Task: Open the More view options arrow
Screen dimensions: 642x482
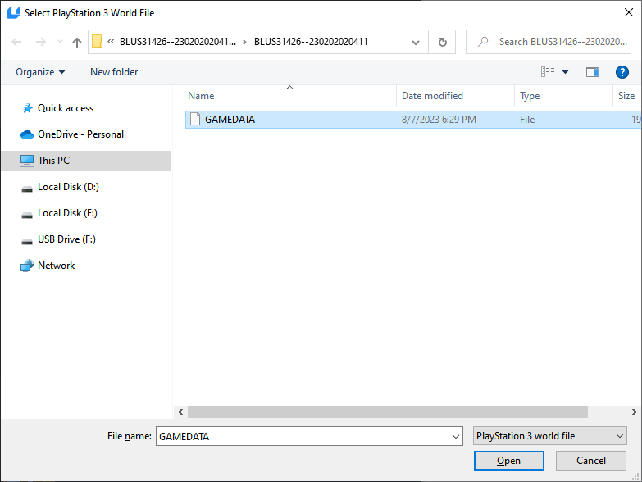Action: pyautogui.click(x=566, y=72)
